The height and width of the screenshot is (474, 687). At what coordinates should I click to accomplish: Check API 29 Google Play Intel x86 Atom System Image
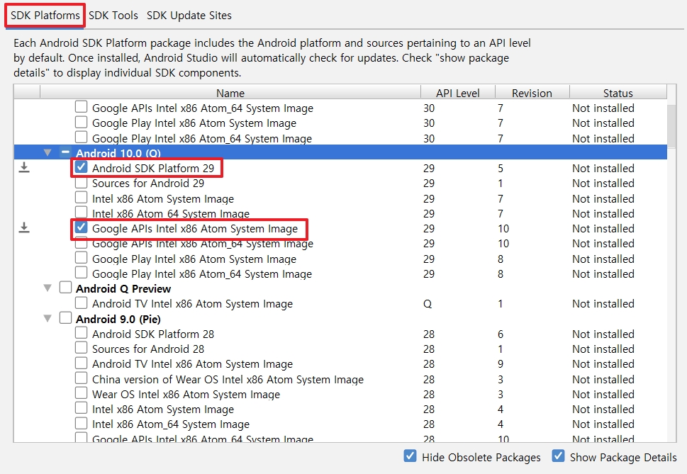pos(81,258)
